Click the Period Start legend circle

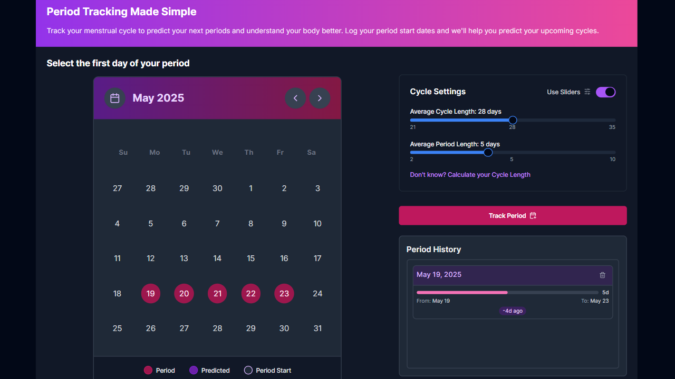(248, 370)
